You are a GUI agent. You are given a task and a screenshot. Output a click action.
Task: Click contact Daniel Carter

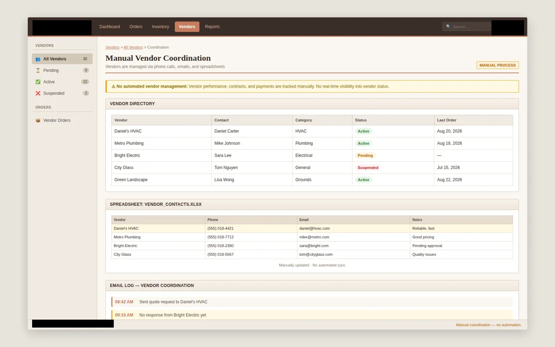[227, 131]
